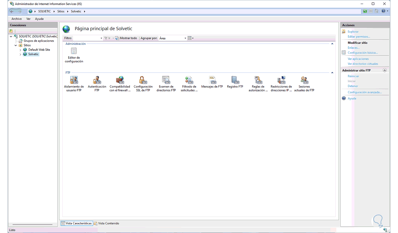Open the view mode dropdown arrow
The width and height of the screenshot is (398, 233).
[193, 38]
